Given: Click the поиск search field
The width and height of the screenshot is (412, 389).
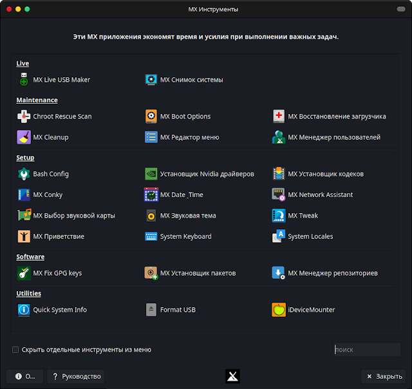Looking at the screenshot, I should [367, 350].
